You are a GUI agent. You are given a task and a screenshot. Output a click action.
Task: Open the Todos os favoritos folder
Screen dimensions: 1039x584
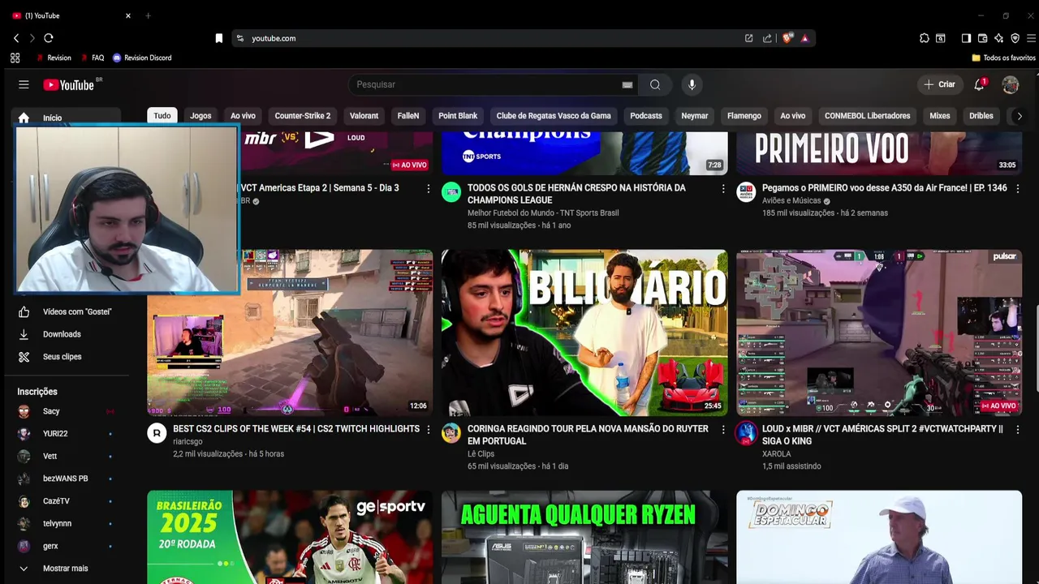(x=1003, y=58)
